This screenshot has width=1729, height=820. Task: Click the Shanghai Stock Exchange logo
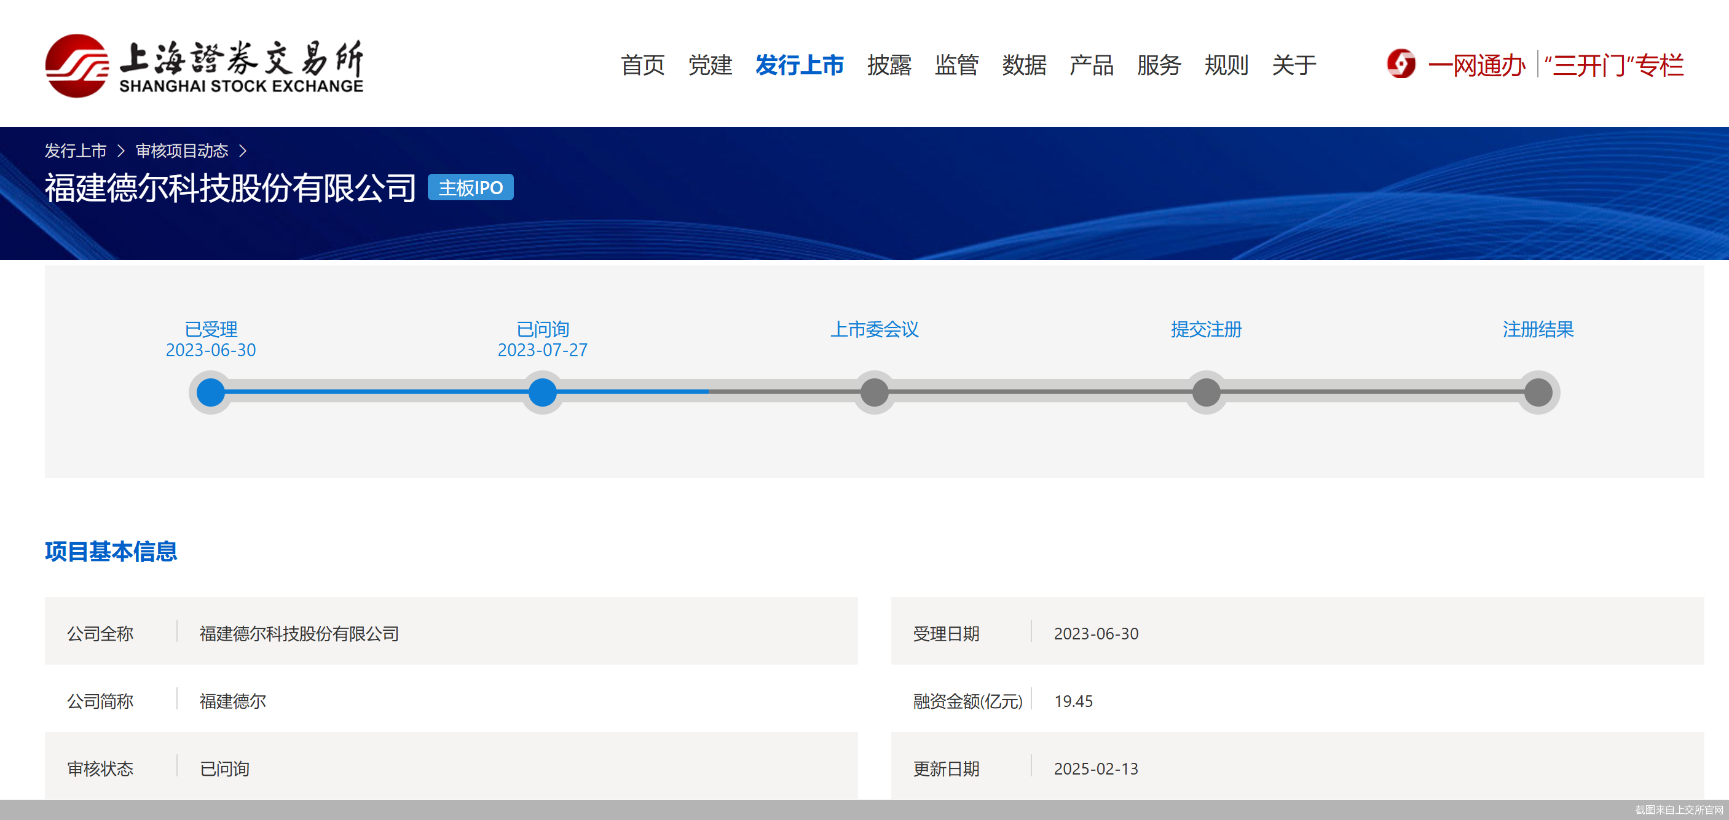tap(204, 66)
